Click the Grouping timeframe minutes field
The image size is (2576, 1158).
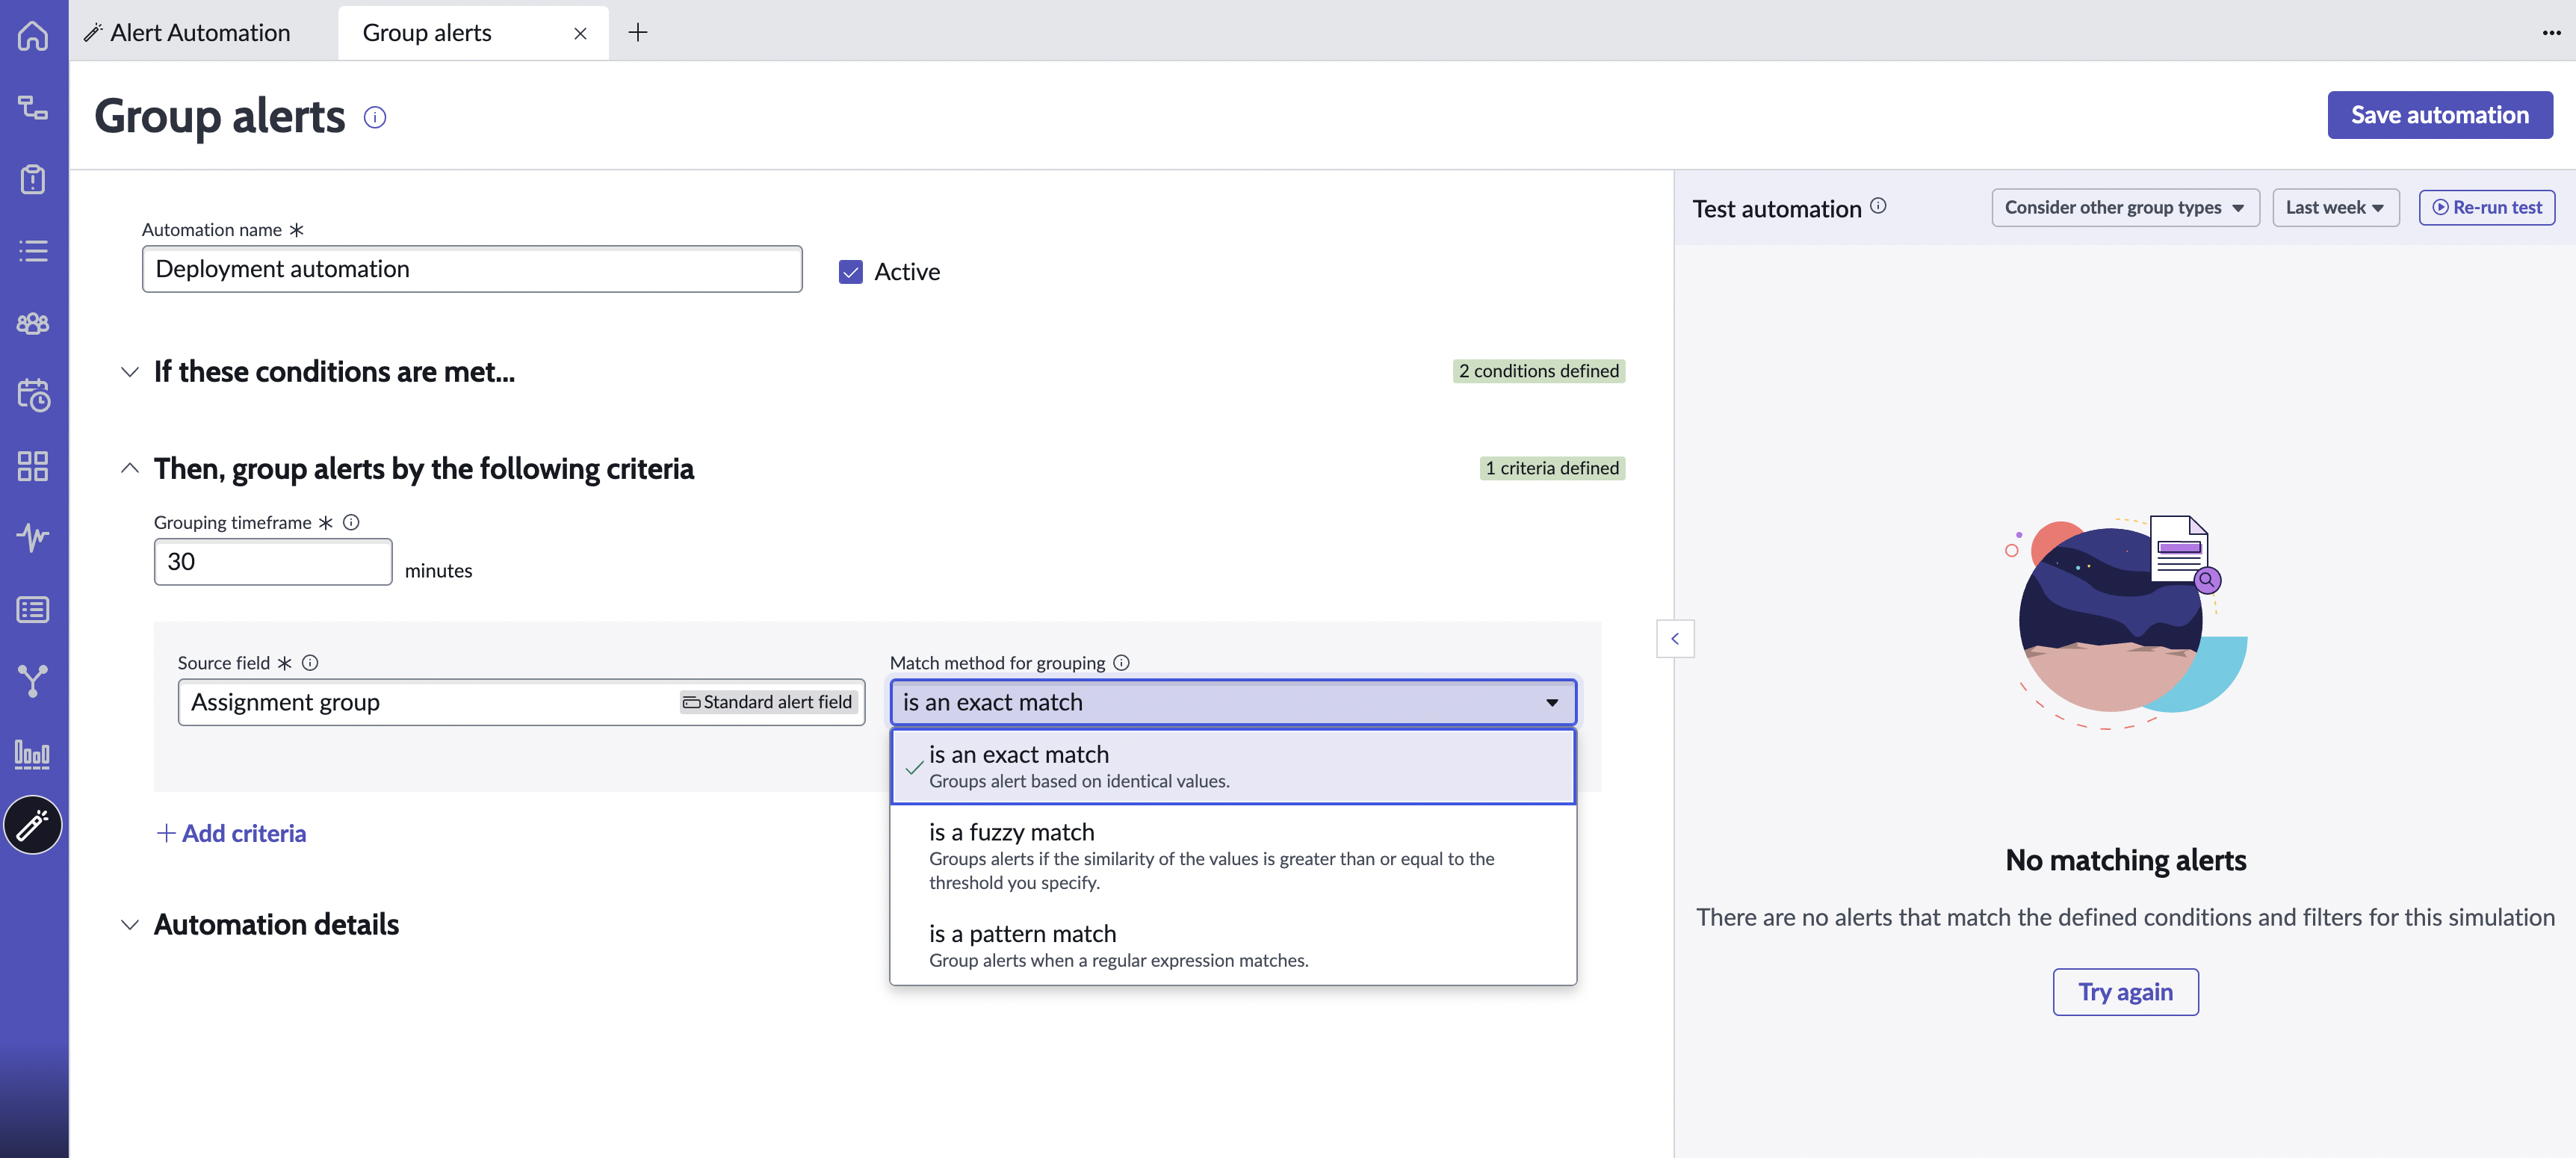tap(273, 562)
